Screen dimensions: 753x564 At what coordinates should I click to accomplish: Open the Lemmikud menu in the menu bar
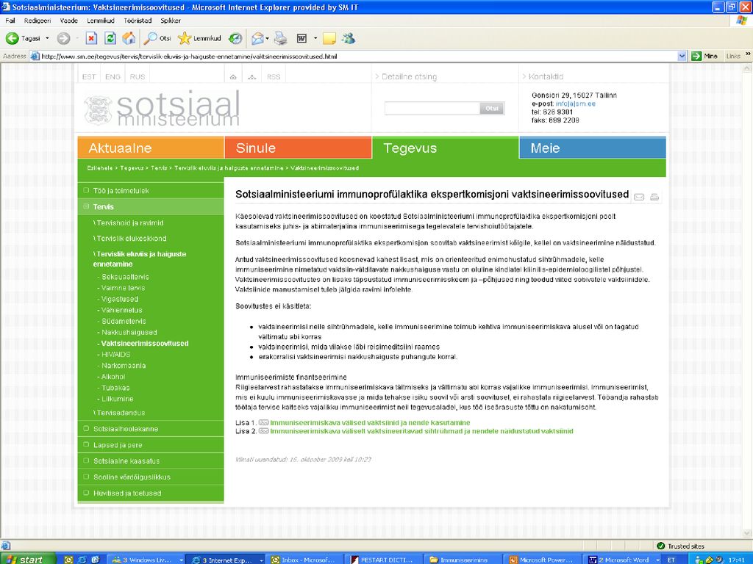(100, 21)
